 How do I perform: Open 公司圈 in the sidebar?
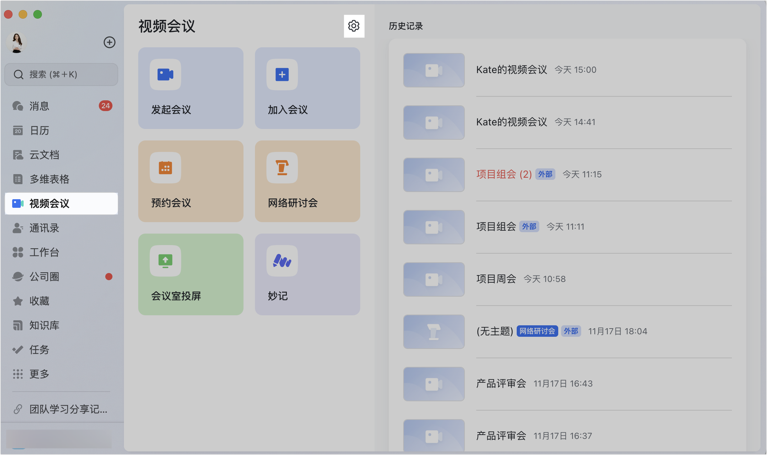pos(61,277)
